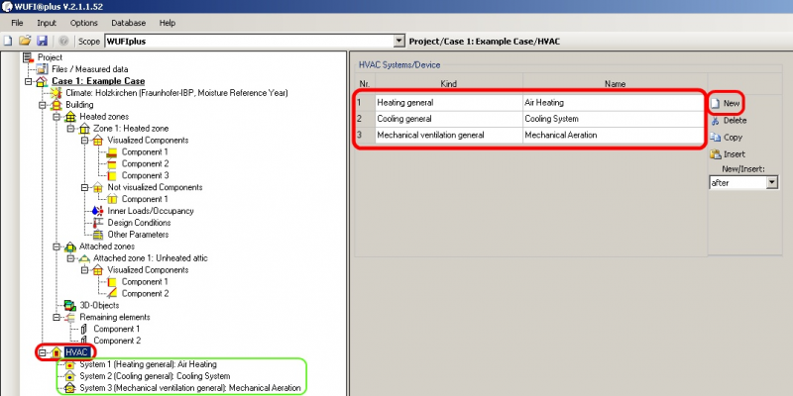Click the Design Conditions icon in tree
The height and width of the screenshot is (396, 793).
tap(96, 223)
